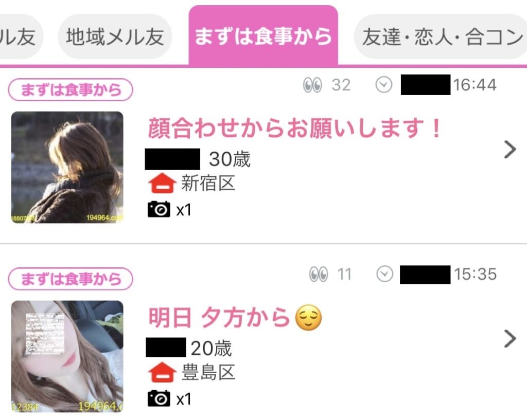Click まずは食事から tag on second post
The image size is (527, 419).
pyautogui.click(x=71, y=279)
